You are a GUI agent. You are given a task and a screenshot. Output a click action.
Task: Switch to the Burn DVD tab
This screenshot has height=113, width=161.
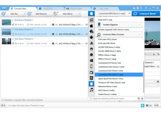48,9
